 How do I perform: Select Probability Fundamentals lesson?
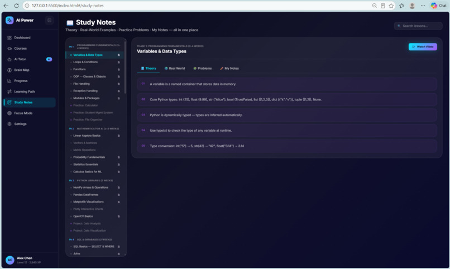(95, 157)
